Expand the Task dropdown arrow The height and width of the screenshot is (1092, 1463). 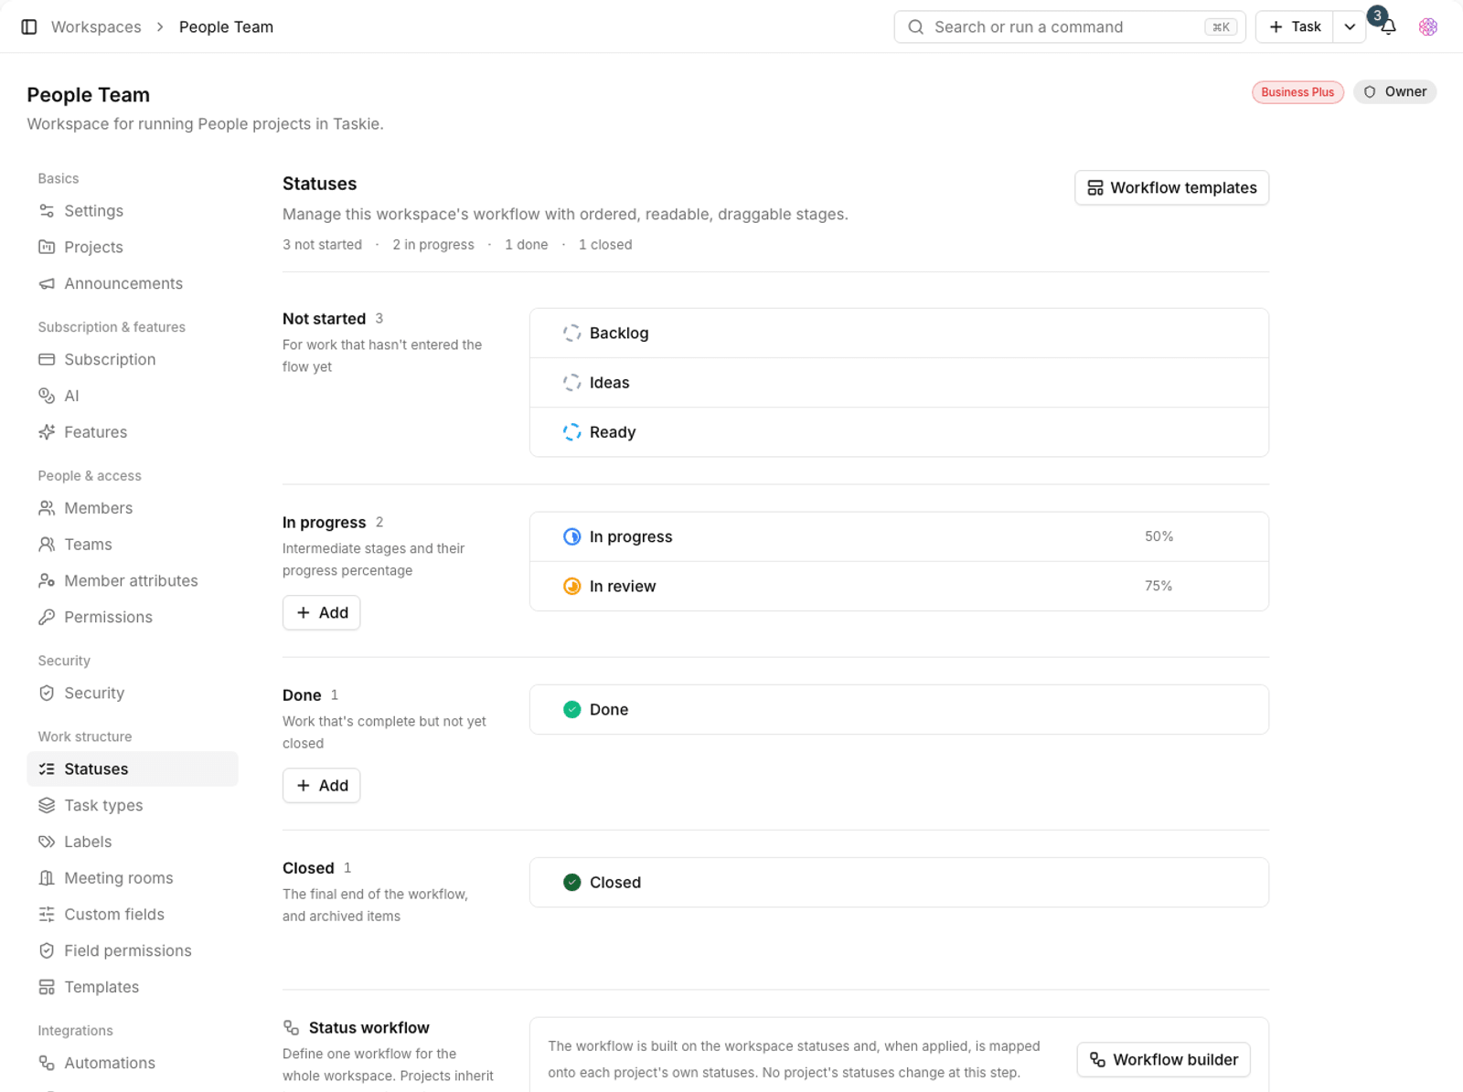pos(1350,27)
